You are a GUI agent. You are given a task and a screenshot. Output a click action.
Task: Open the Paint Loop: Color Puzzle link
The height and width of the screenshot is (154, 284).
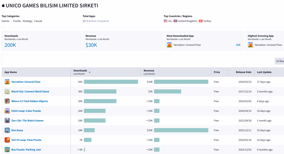[26, 111]
